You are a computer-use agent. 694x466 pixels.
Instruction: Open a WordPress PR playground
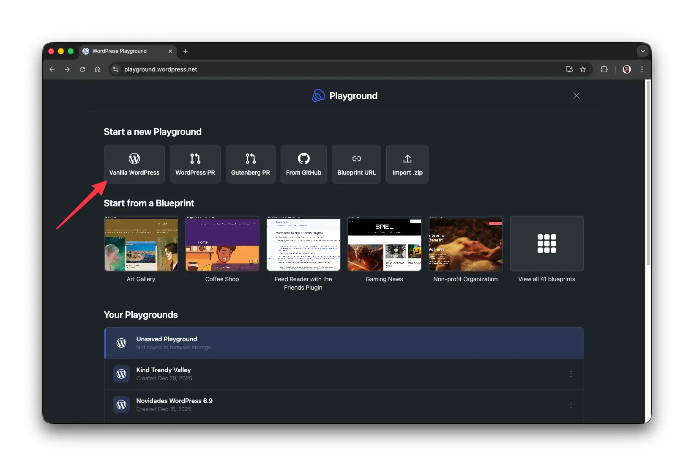(x=195, y=164)
